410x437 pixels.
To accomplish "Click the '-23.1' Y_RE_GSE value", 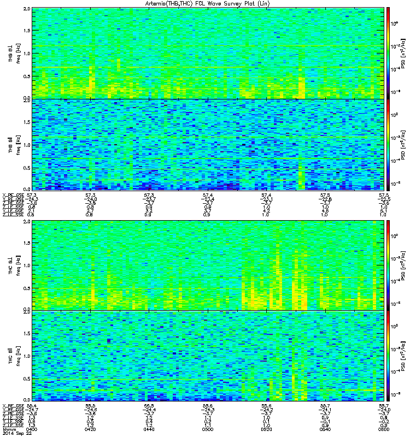I will [266, 199].
